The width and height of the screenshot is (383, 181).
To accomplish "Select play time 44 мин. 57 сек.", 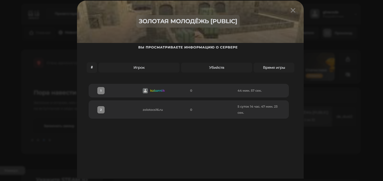I will [x=249, y=91].
